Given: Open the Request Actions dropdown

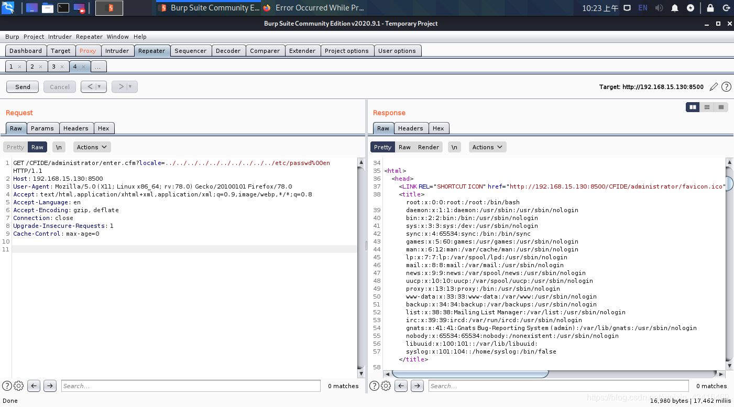Looking at the screenshot, I should click(92, 147).
